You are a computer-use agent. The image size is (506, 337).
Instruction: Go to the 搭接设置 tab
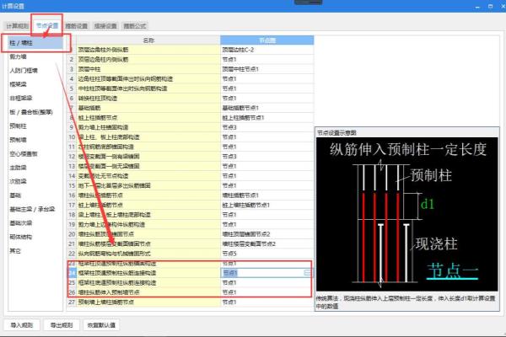(x=105, y=26)
